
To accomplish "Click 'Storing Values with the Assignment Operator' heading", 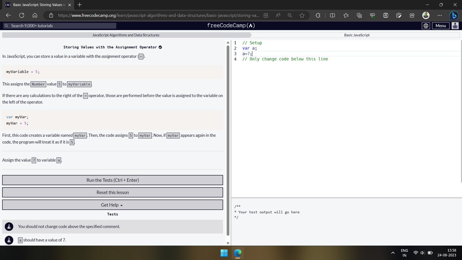I will pyautogui.click(x=110, y=47).
